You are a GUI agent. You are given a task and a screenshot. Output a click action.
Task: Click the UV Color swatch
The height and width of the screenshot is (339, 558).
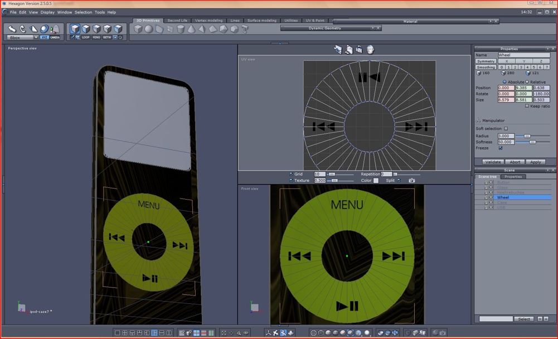coord(376,181)
